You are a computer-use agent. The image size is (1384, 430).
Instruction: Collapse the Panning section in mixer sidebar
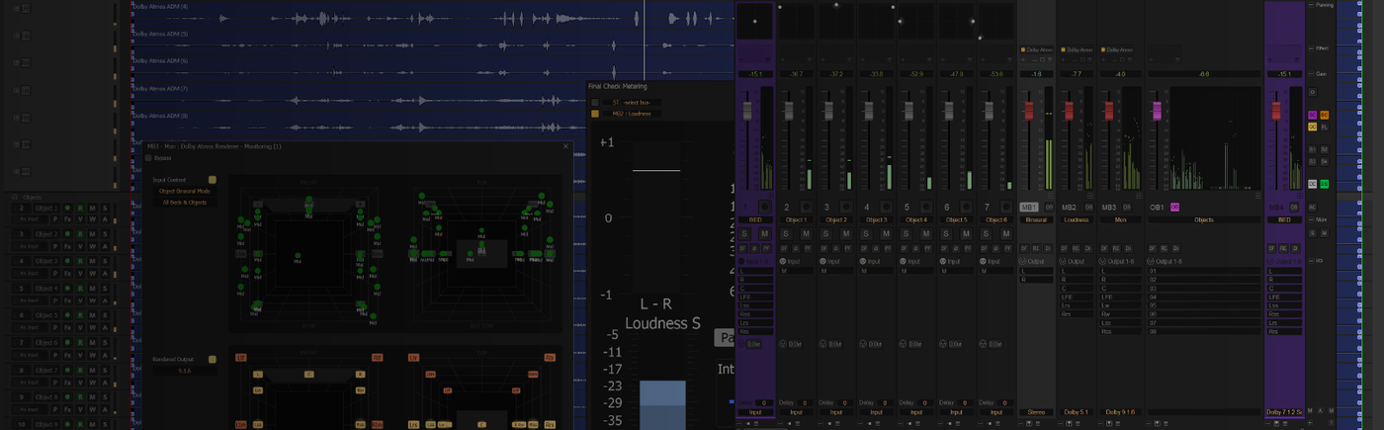pos(1311,5)
